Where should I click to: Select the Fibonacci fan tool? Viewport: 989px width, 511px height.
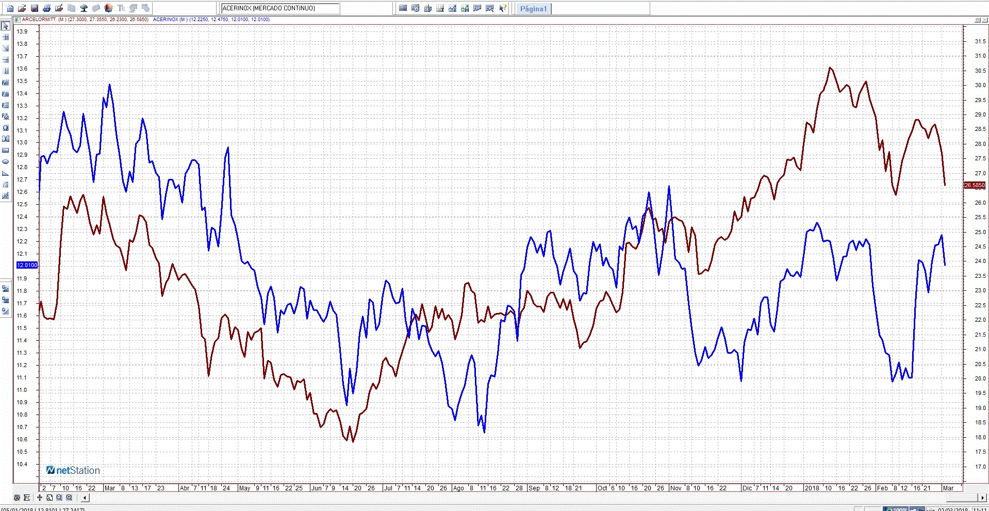coord(6,83)
